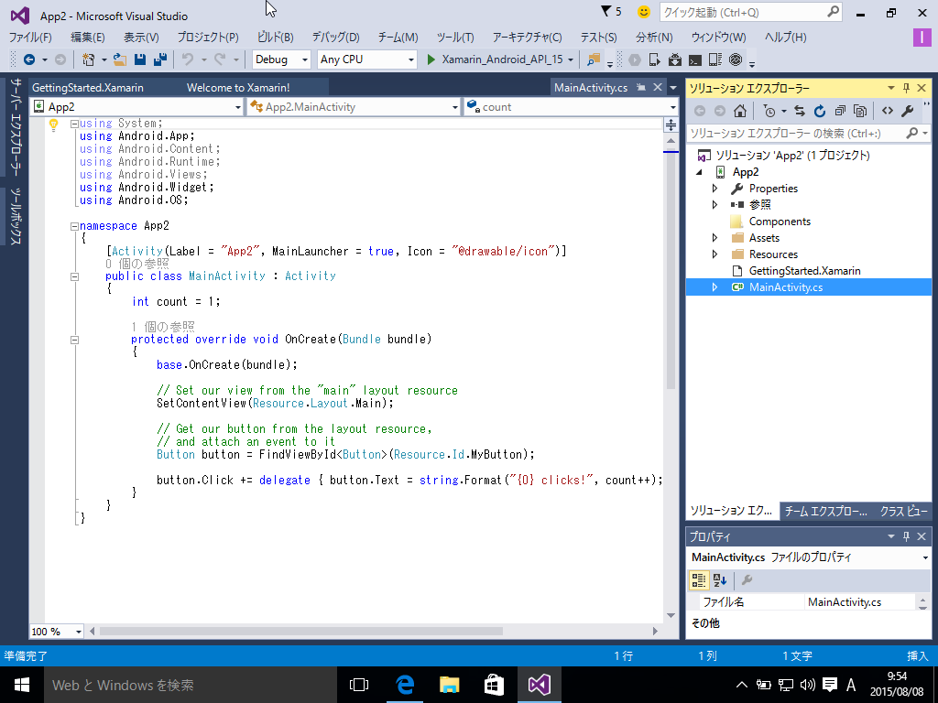The image size is (938, 703).
Task: Click the notifications flag icon
Action: (x=606, y=12)
